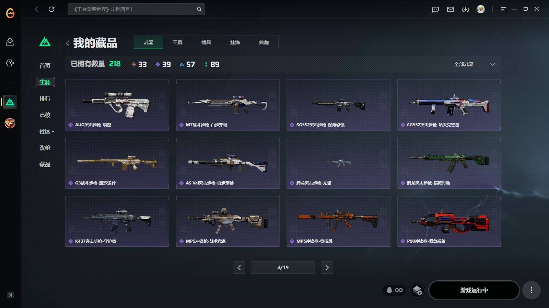Click the store bag icon in sidebar
This screenshot has height=308, width=549.
click(x=10, y=42)
